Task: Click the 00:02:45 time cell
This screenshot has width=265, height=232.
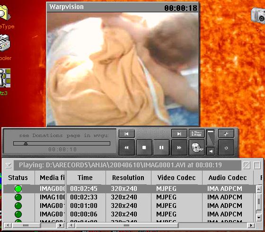Action: (84, 189)
